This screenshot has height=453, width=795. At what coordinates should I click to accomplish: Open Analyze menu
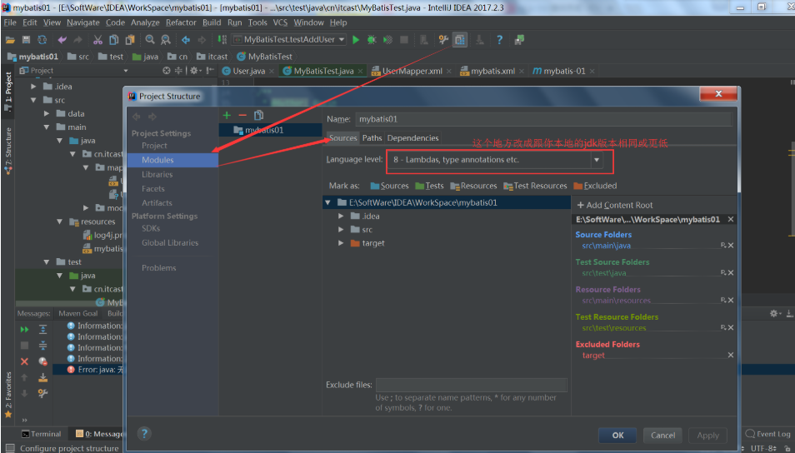[145, 22]
